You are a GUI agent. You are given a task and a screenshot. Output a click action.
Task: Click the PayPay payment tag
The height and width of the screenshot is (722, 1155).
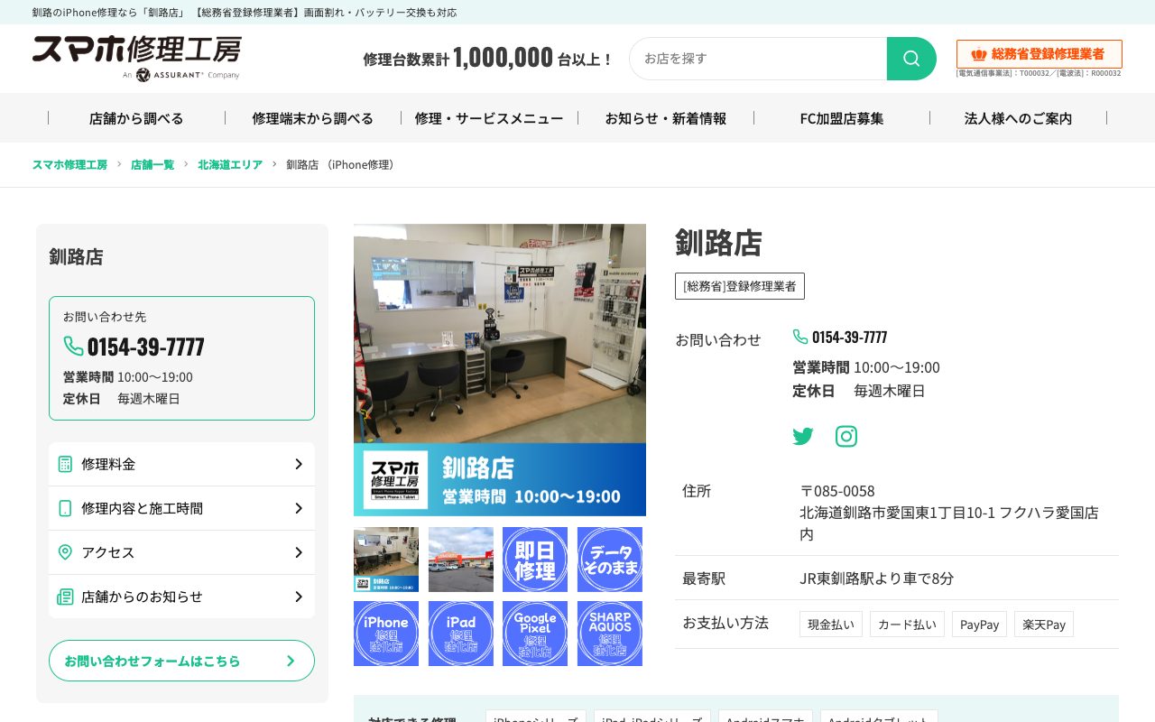tap(979, 625)
